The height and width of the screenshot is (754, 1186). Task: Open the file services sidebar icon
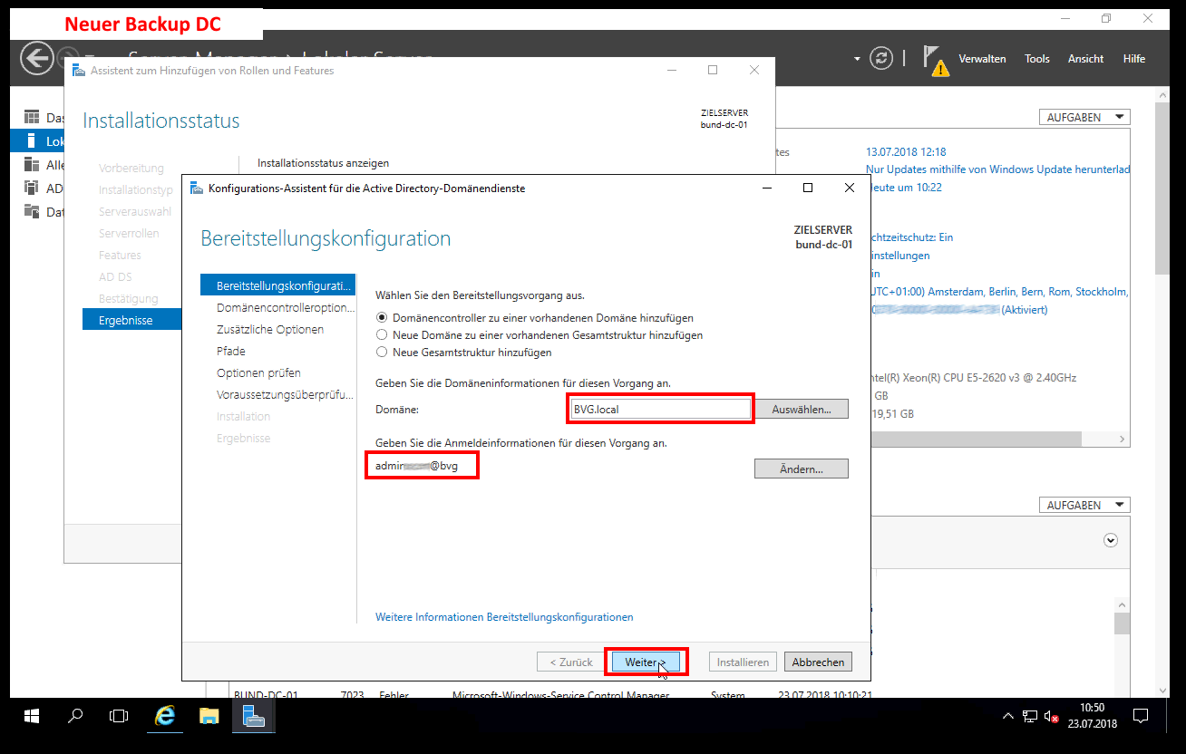tap(32, 212)
